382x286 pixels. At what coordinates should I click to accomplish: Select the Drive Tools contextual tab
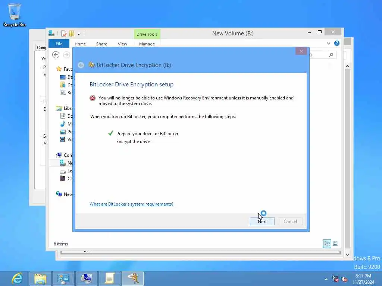tap(147, 34)
